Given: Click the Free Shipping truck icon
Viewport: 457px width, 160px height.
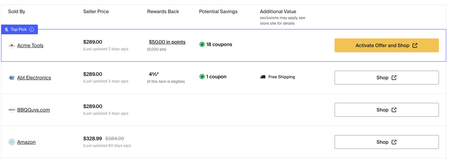Looking at the screenshot, I should 263,77.
